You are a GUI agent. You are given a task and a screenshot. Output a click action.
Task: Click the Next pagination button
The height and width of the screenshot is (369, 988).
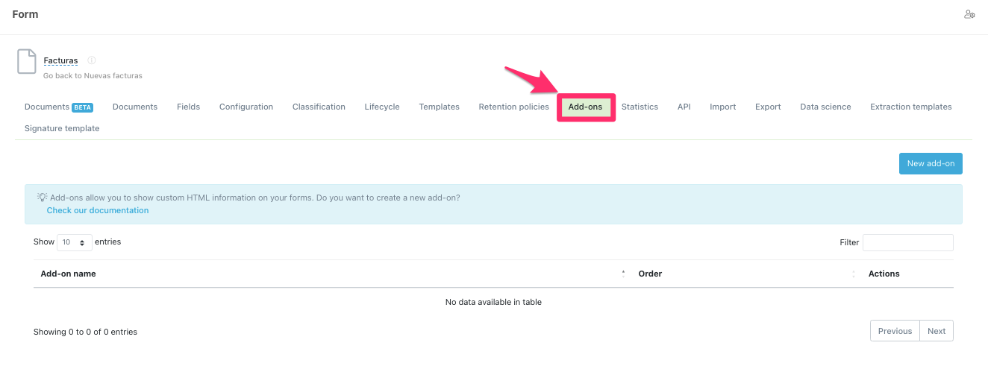[x=936, y=331]
